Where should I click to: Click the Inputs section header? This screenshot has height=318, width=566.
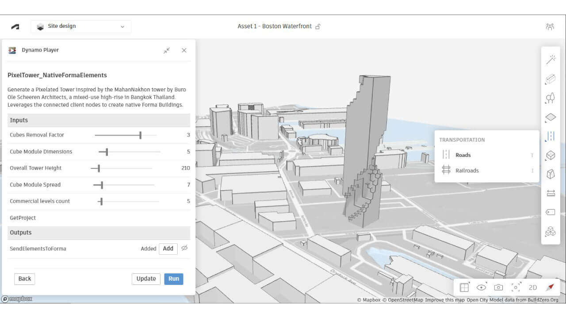click(99, 120)
